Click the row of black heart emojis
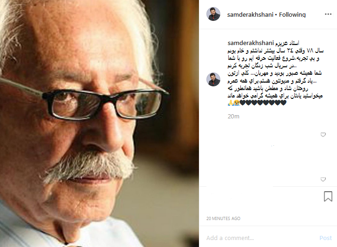The image size is (337, 247). pyautogui.click(x=263, y=103)
